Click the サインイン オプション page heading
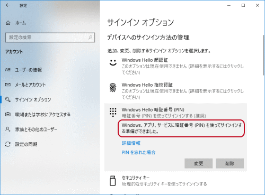 [x=140, y=23]
